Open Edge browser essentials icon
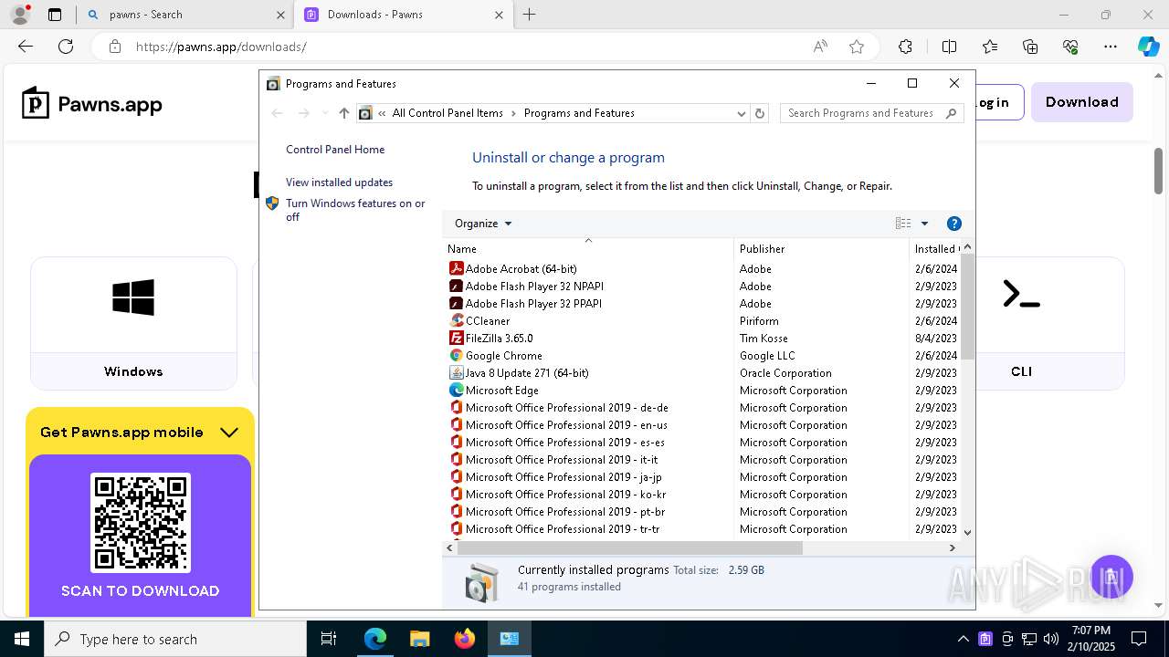 click(x=1070, y=47)
